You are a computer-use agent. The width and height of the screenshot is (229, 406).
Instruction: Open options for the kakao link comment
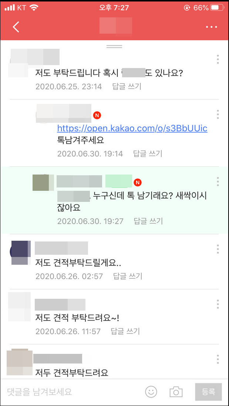[x=218, y=115]
